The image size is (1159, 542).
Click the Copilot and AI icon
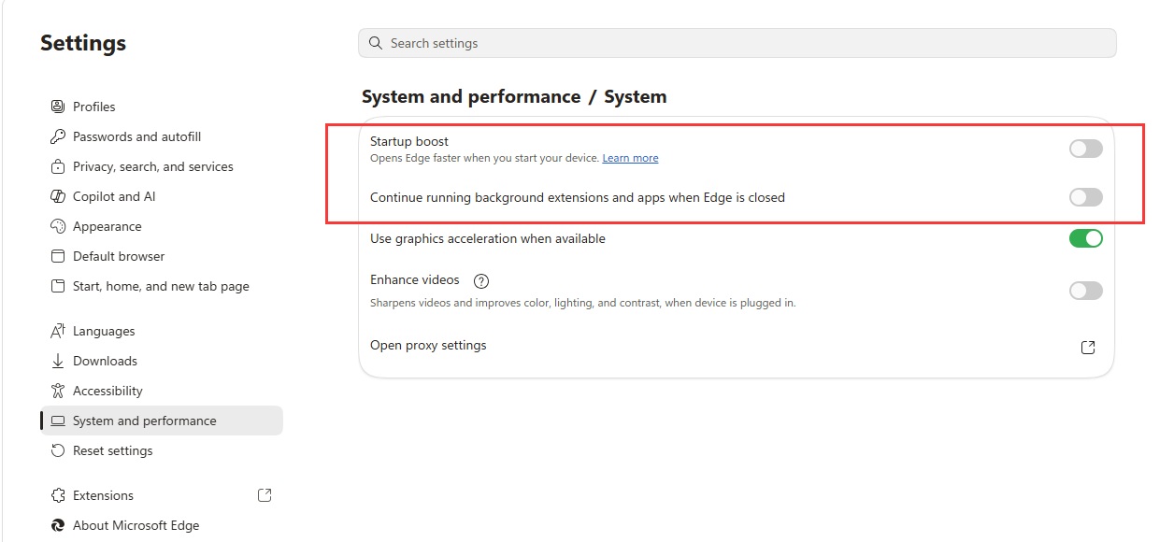[58, 196]
